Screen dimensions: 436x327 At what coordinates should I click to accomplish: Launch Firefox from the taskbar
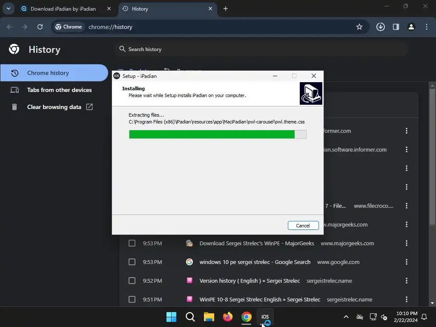coord(227,317)
